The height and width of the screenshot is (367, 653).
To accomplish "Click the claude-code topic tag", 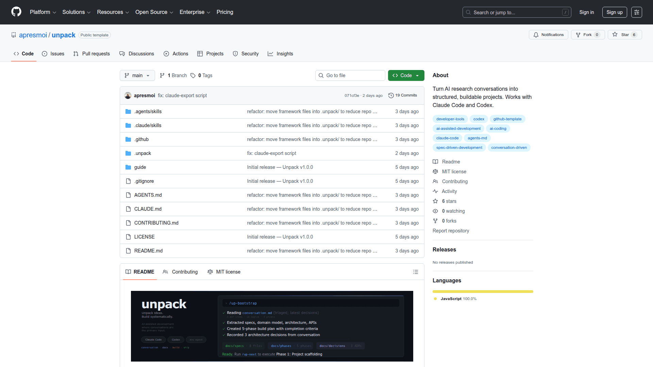I will pos(447,138).
